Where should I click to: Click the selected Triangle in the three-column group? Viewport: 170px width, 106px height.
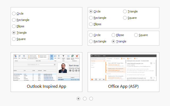pyautogui.click(x=114, y=41)
